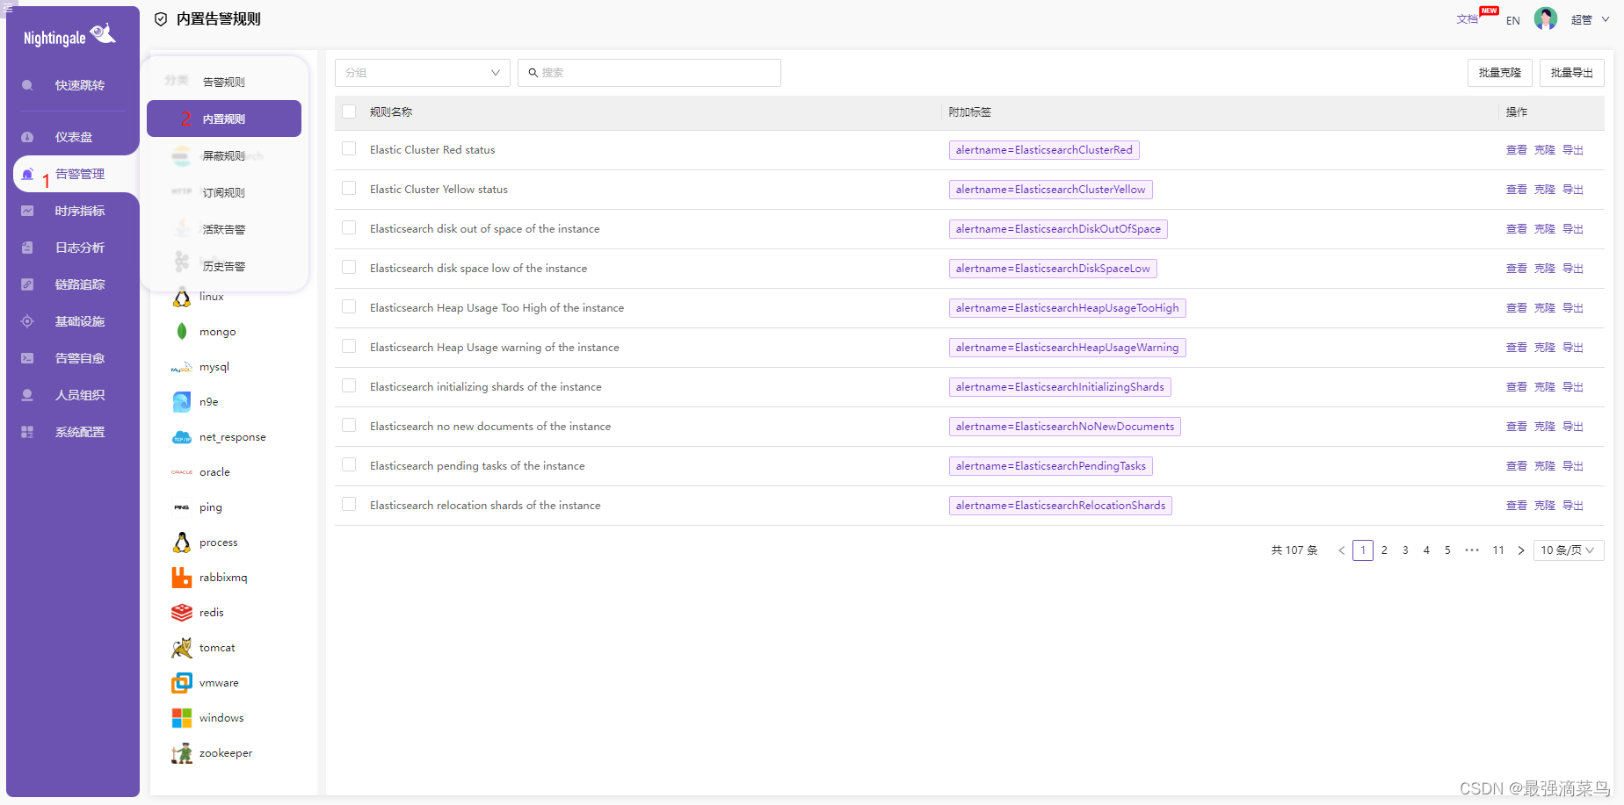Open 告警规则 submenu item
Image resolution: width=1624 pixels, height=805 pixels.
[x=224, y=82]
